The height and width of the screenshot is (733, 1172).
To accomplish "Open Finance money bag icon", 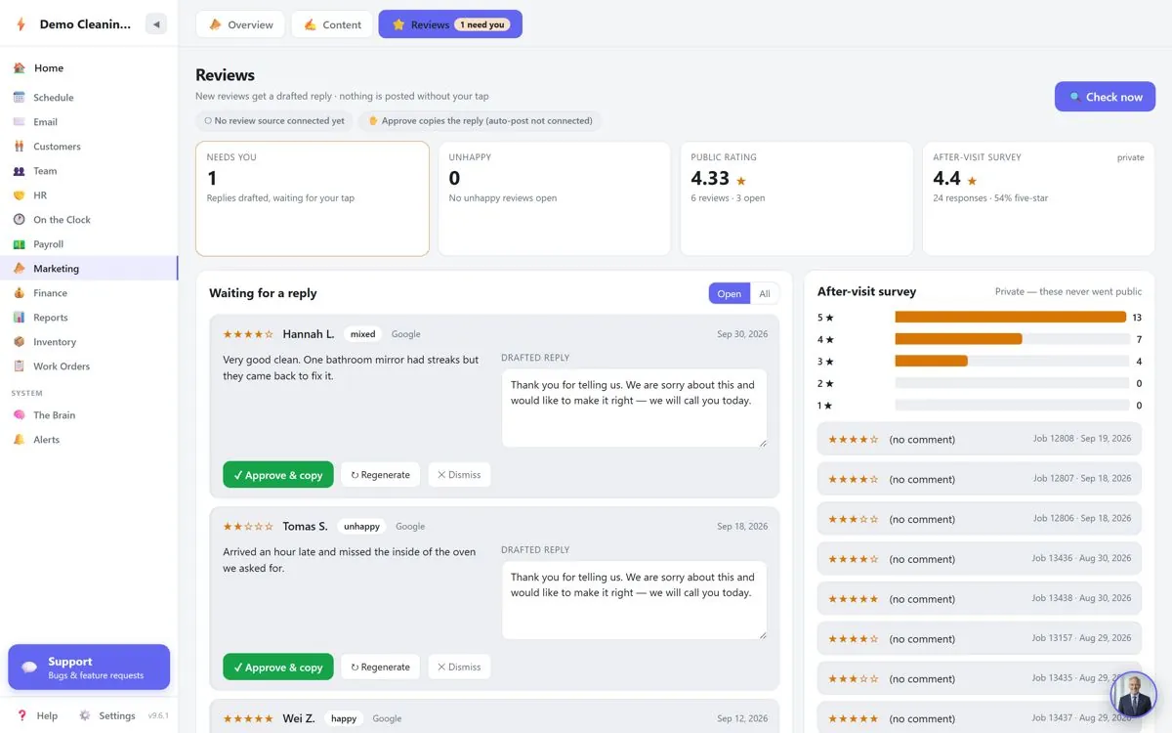I will [19, 293].
